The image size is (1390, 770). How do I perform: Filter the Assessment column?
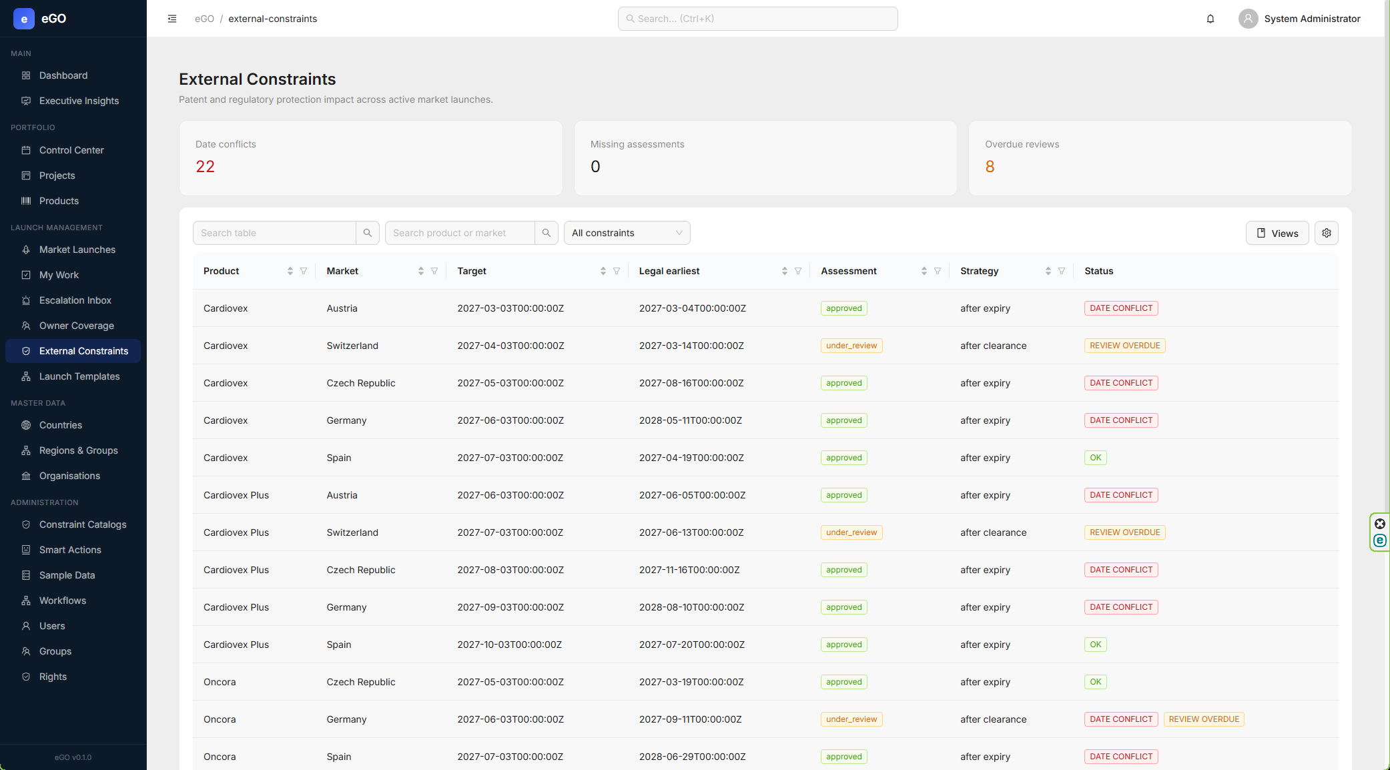coord(938,271)
